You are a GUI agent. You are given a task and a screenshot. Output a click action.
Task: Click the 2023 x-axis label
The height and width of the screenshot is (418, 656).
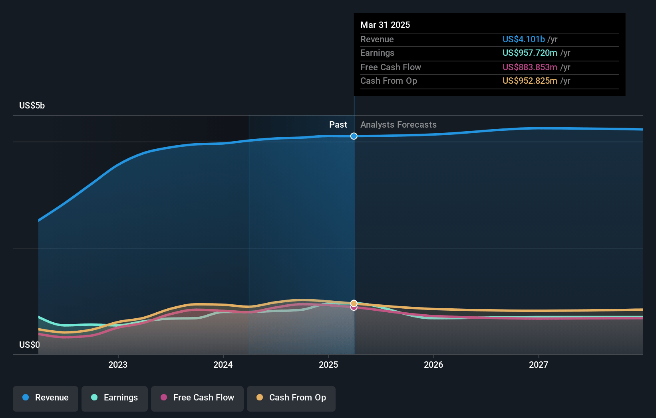click(118, 365)
